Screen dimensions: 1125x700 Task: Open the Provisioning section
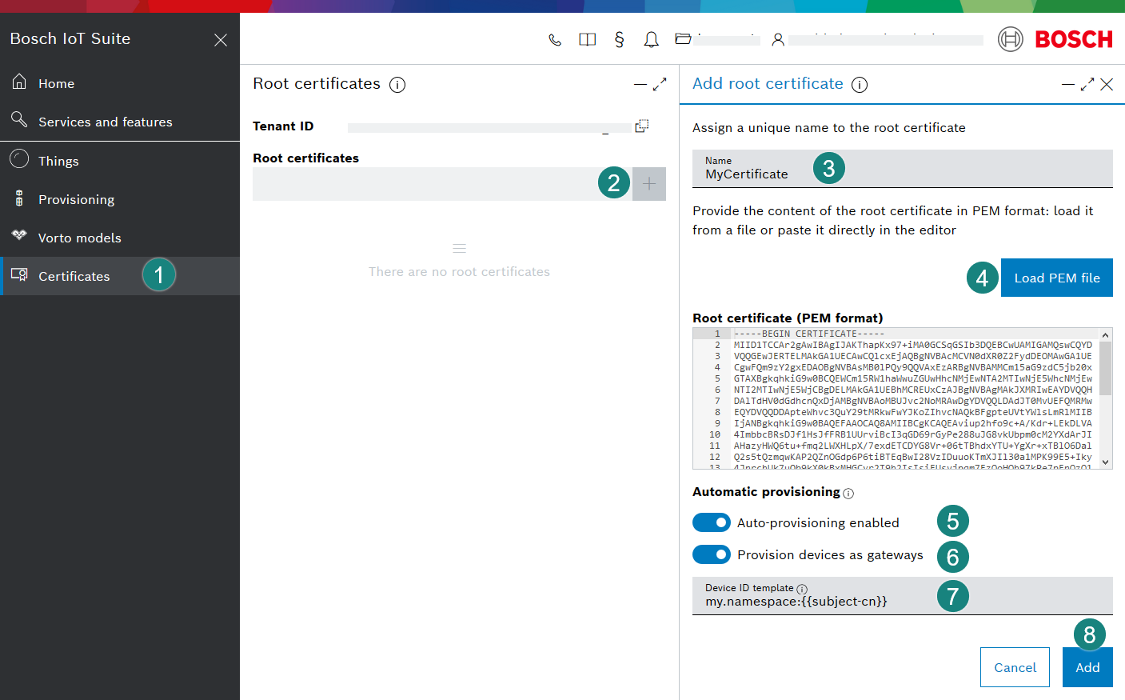(x=120, y=199)
